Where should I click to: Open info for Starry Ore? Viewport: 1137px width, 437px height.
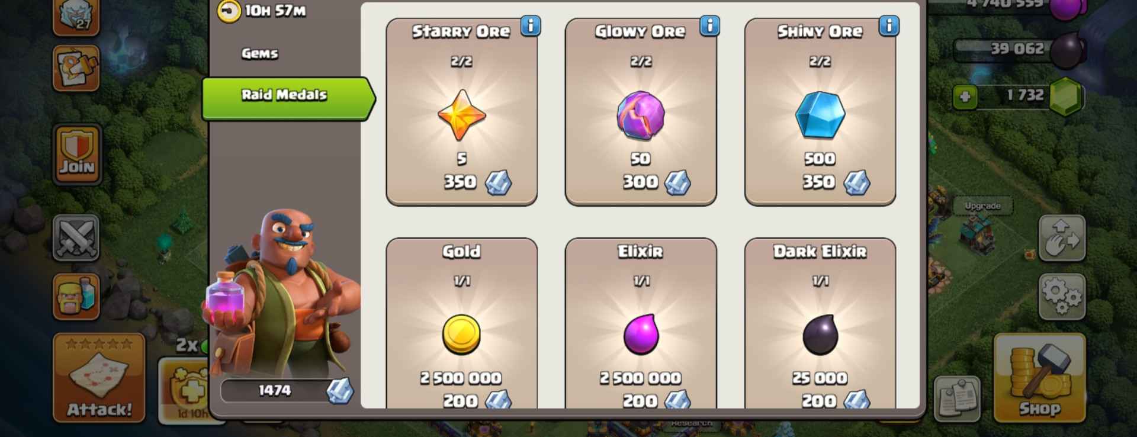pyautogui.click(x=531, y=26)
